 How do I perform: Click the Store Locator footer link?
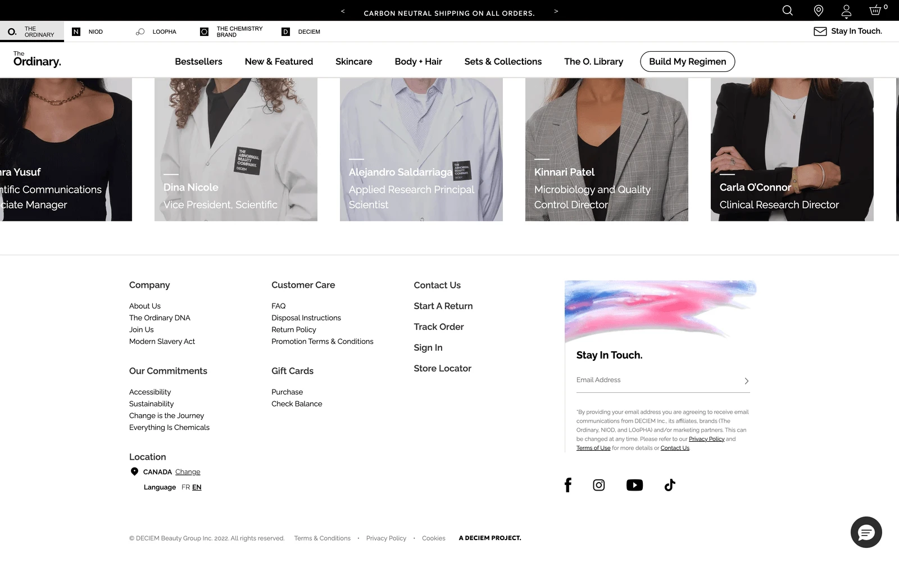tap(443, 369)
